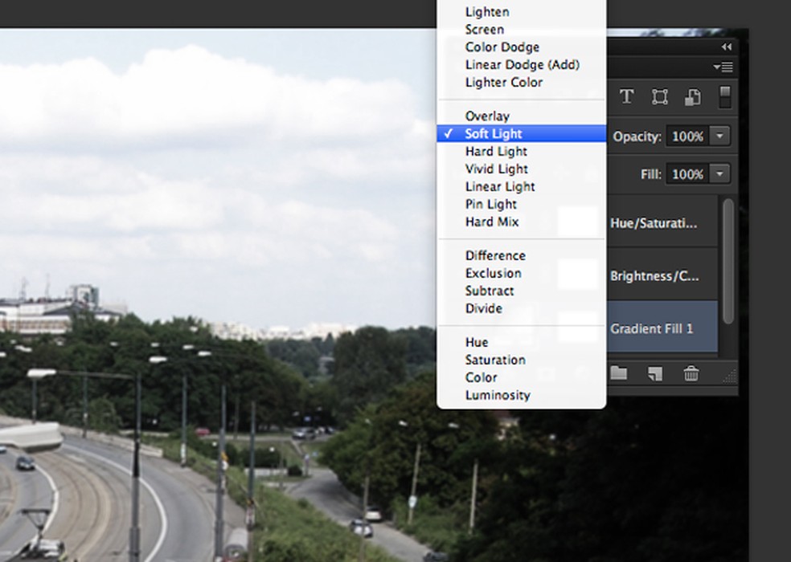Open the Opacity slider dropdown arrow
791x562 pixels.
pos(720,136)
